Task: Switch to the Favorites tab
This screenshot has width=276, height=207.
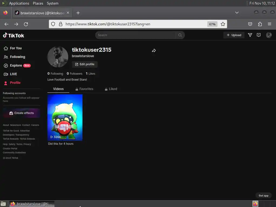Action: click(x=84, y=89)
